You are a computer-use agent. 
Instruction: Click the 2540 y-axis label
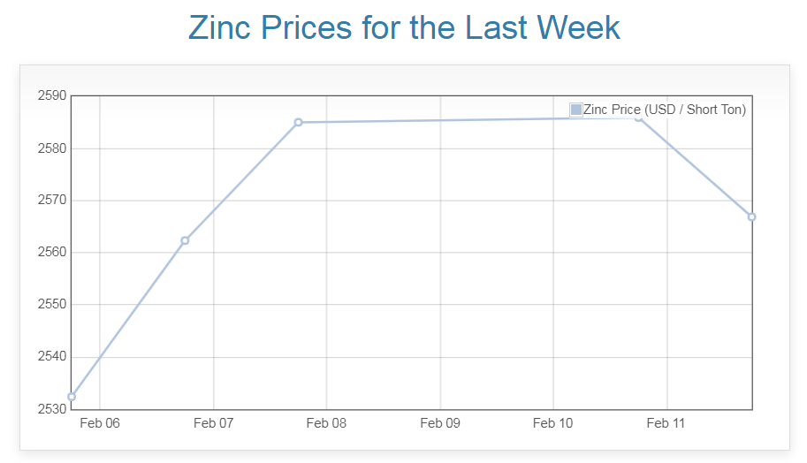point(52,357)
